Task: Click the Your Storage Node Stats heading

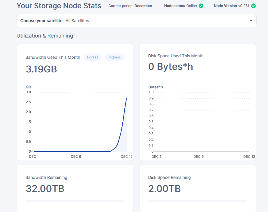Action: [x=59, y=6]
